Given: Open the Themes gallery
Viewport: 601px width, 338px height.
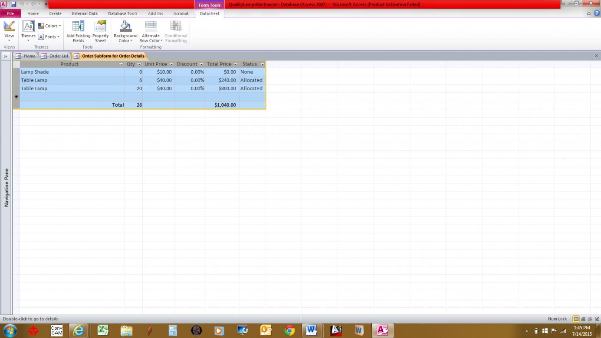Looking at the screenshot, I should (x=28, y=31).
